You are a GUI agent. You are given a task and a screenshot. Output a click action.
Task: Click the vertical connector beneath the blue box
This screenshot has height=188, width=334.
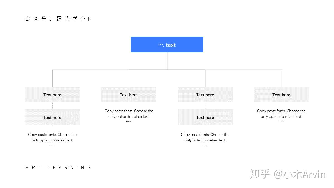pos(167,61)
